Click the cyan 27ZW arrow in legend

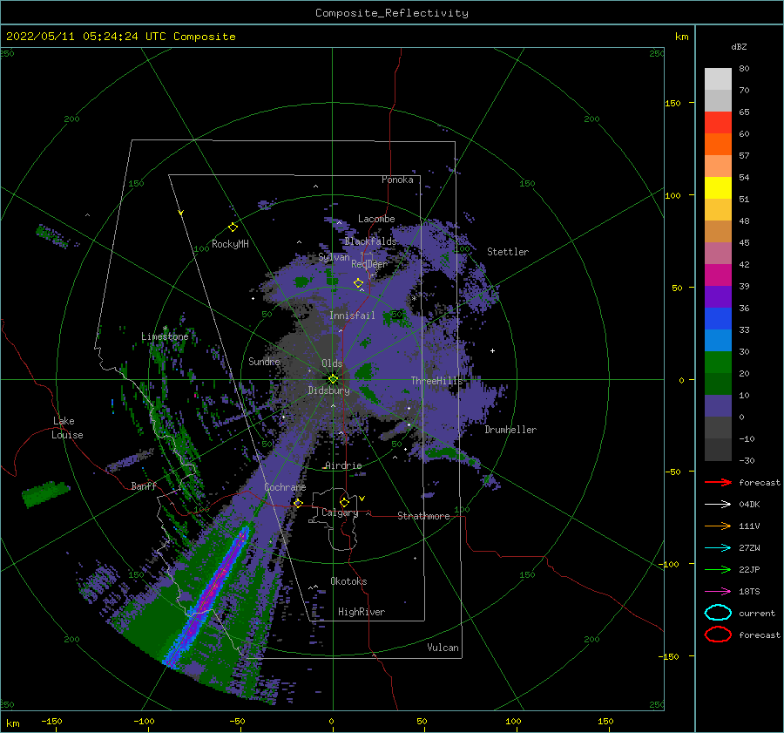[x=718, y=548]
